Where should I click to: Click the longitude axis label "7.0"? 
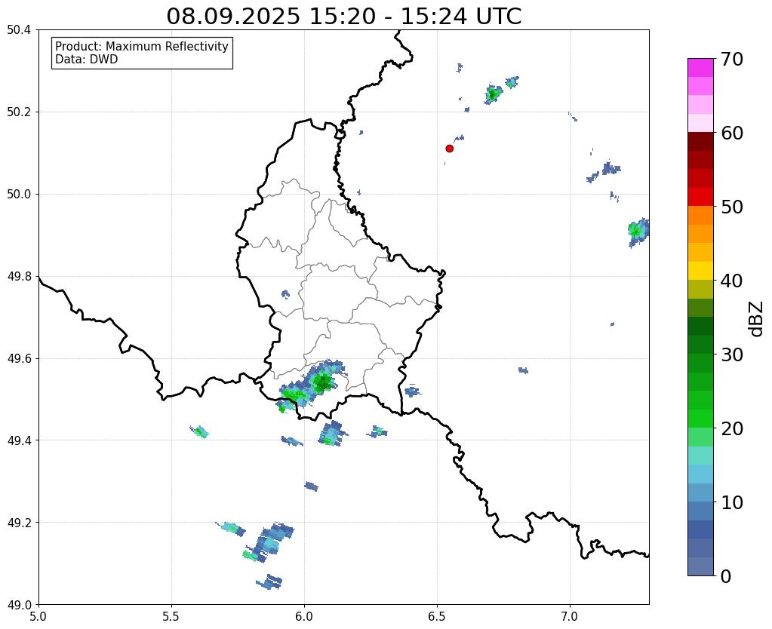570,616
